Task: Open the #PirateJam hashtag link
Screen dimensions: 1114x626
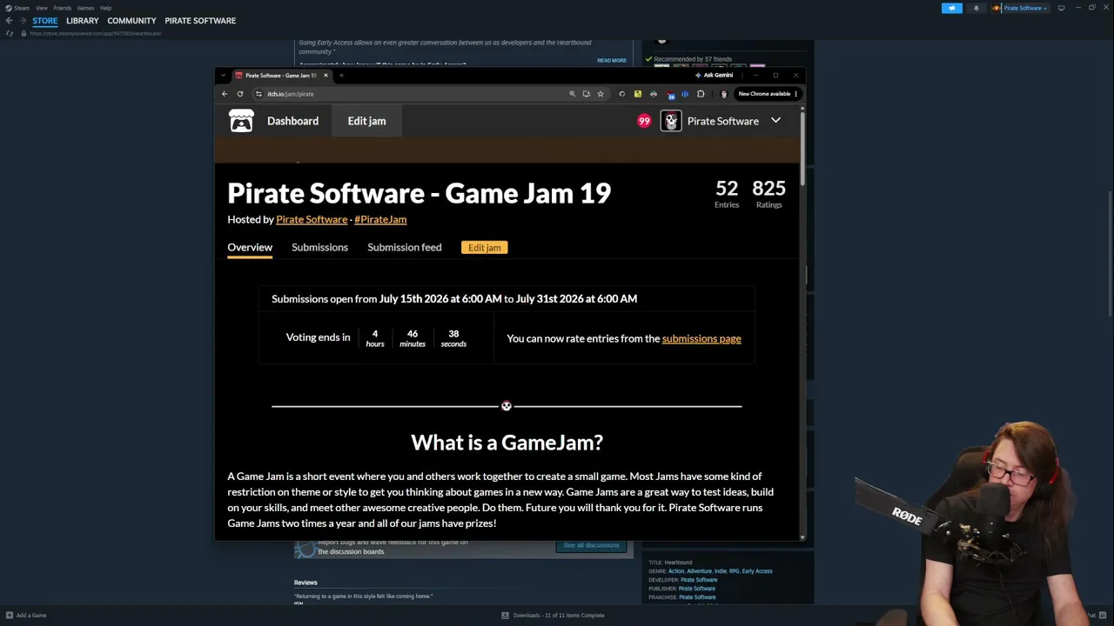Action: click(380, 220)
